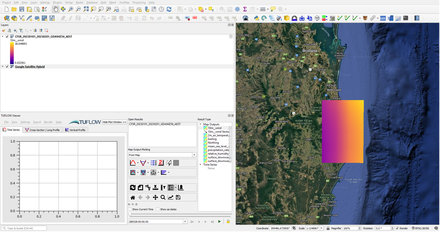This screenshot has width=440, height=232.
Task: Open the Processing menu
Action: [139, 2]
